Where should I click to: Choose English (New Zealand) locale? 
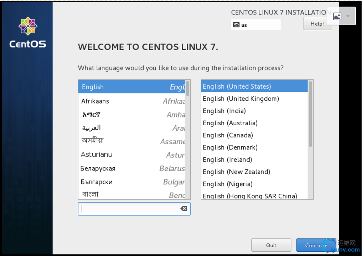coord(255,172)
